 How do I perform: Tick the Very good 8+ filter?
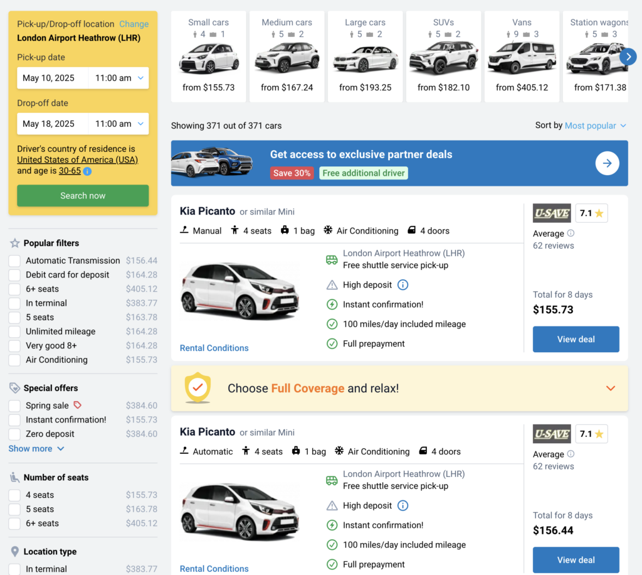[x=15, y=346]
